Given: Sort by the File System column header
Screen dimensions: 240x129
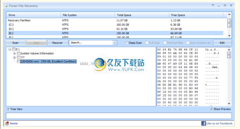Looking at the screenshot, I should pos(88,15).
